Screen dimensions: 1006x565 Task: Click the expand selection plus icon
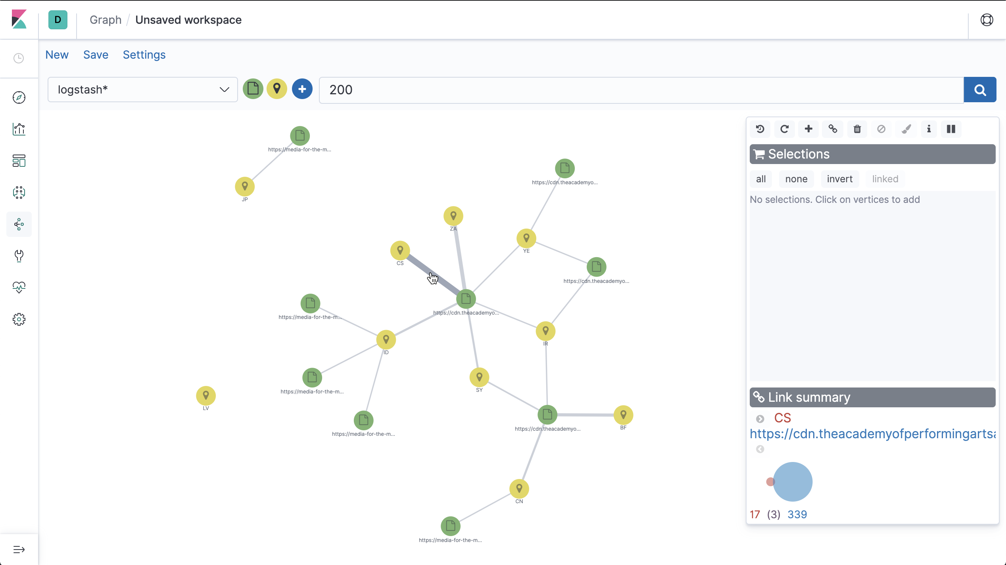coord(808,129)
